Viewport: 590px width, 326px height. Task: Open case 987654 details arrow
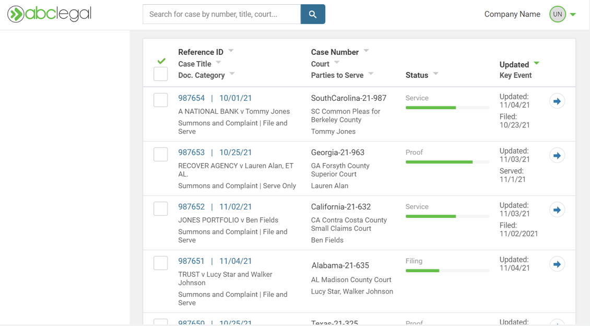[x=557, y=101]
